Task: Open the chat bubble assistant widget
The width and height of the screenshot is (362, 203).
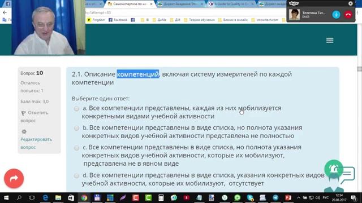Action: click(347, 174)
